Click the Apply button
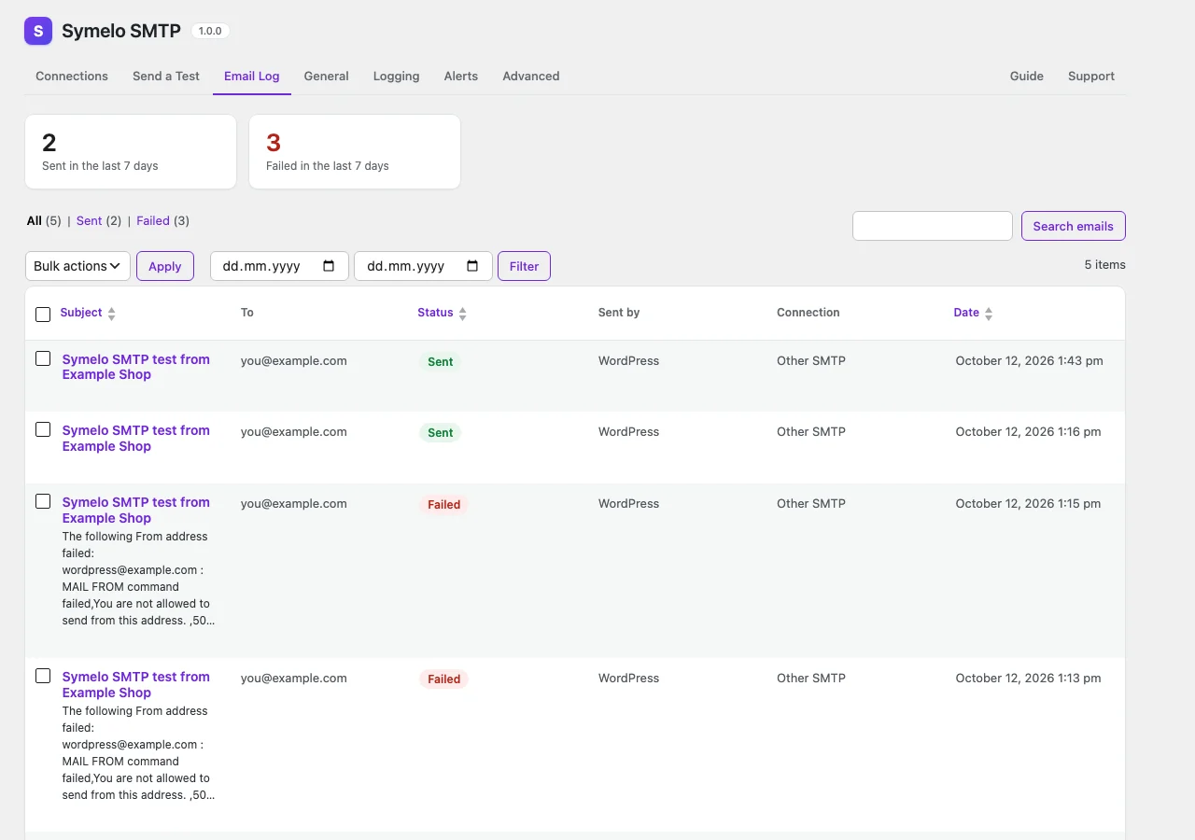This screenshot has height=840, width=1195. coord(165,266)
